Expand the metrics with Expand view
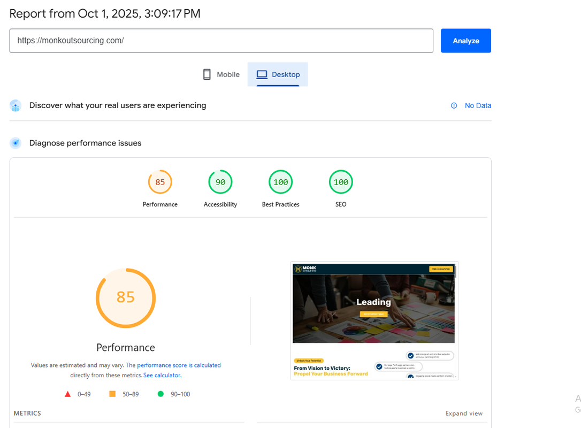Image resolution: width=581 pixels, height=428 pixels. pos(464,414)
